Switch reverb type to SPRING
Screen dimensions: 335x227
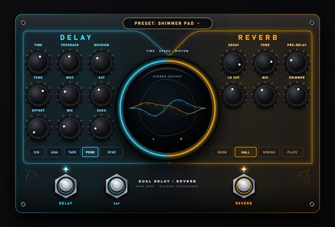click(x=269, y=152)
